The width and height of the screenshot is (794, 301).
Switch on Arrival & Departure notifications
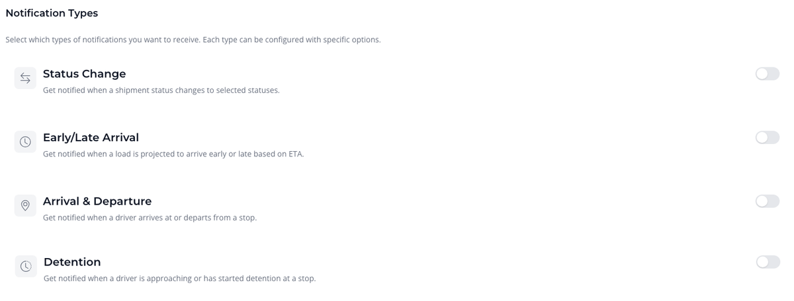coord(767,201)
